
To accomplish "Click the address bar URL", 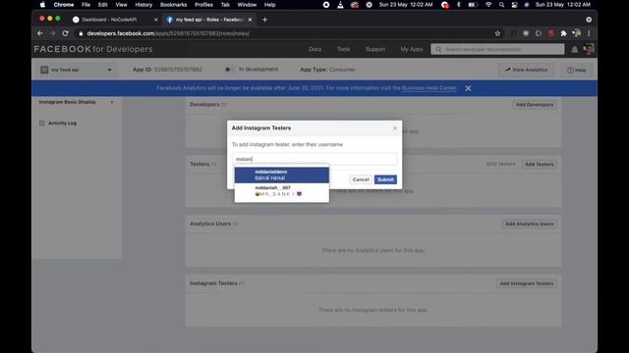I will click(x=168, y=33).
